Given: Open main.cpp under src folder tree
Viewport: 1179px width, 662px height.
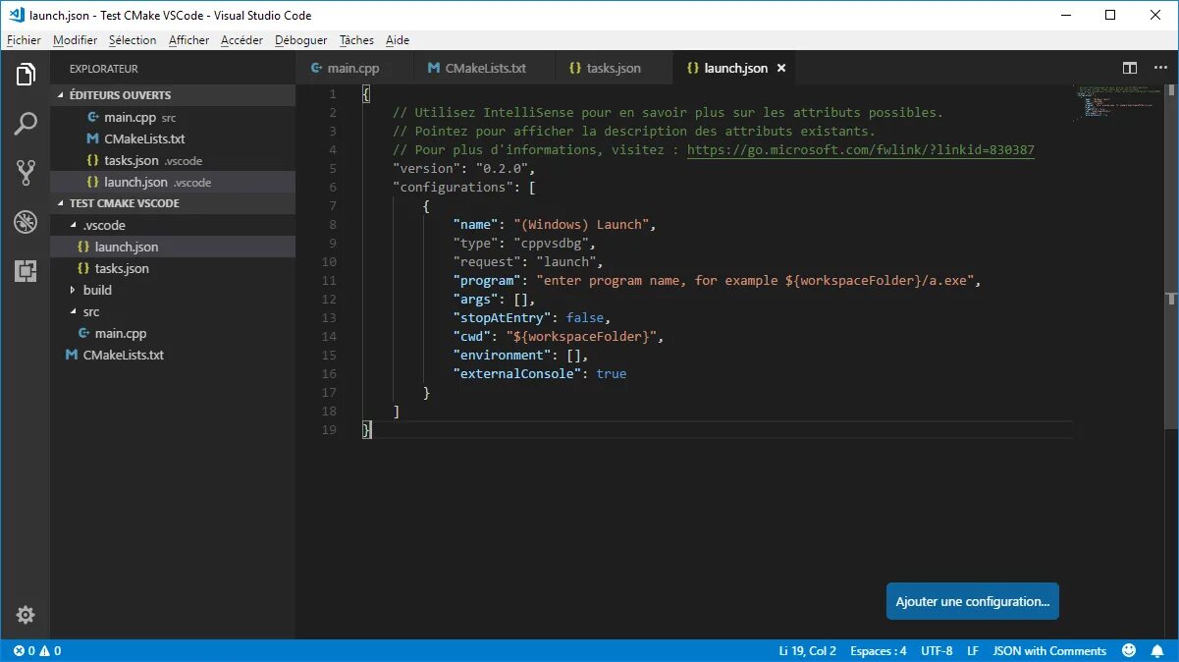Looking at the screenshot, I should (173, 333).
